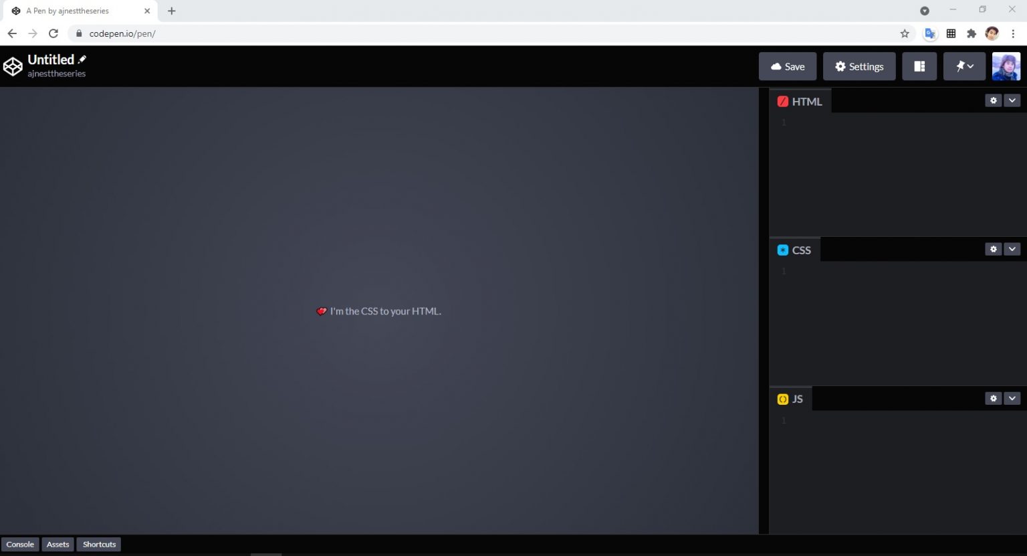1027x556 pixels.
Task: Toggle the Console panel
Action: (20, 545)
